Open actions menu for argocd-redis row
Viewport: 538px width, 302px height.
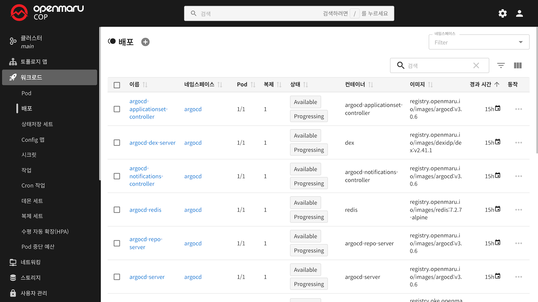(x=518, y=210)
